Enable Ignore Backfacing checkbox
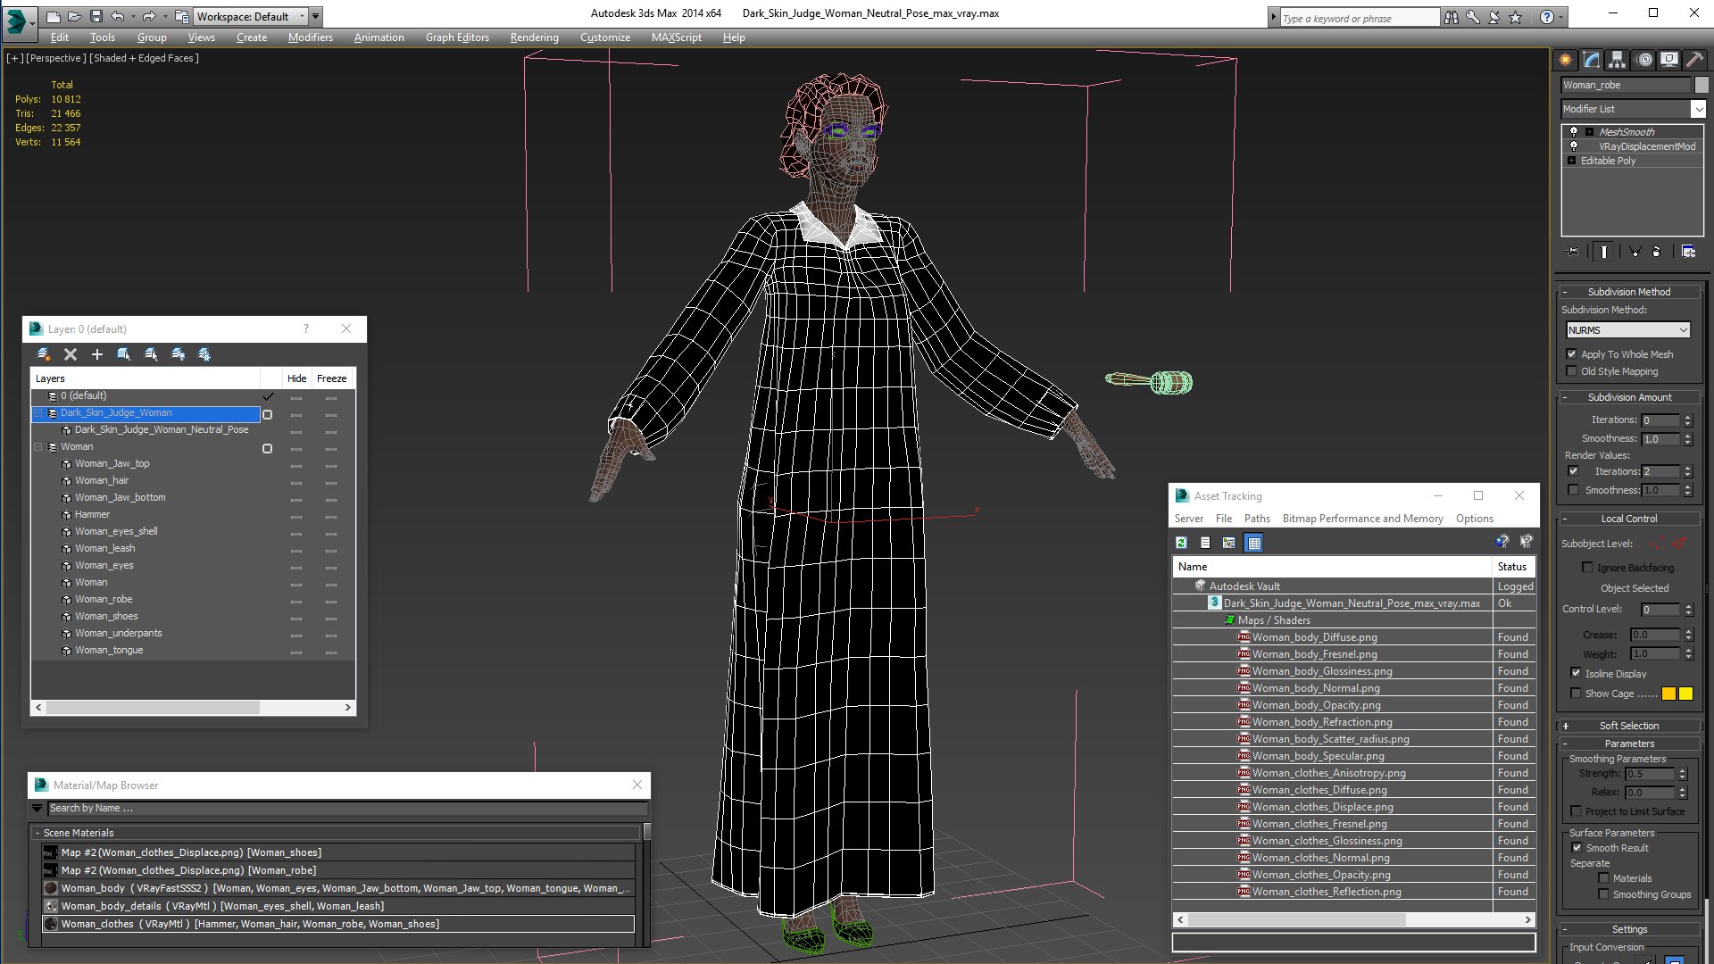 1587,568
